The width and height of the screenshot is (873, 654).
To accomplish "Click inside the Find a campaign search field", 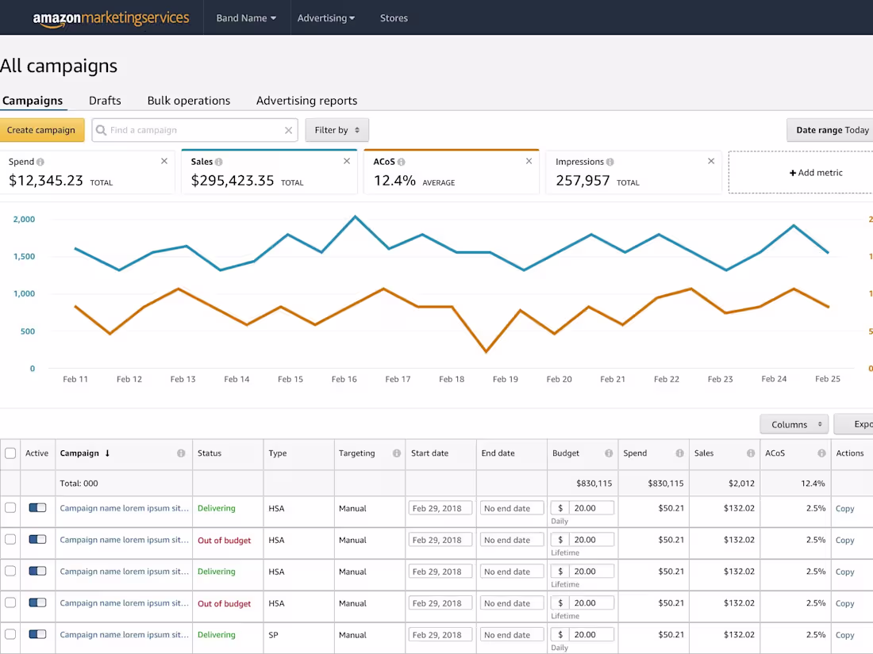I will 190,129.
